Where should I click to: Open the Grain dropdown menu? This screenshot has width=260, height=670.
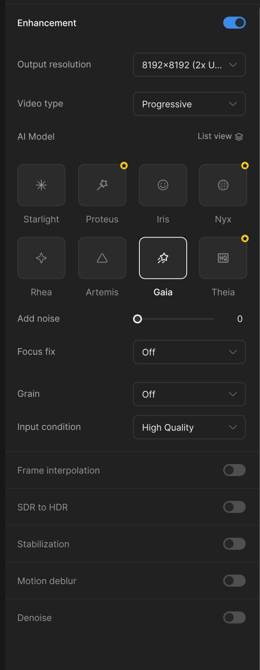pyautogui.click(x=189, y=394)
